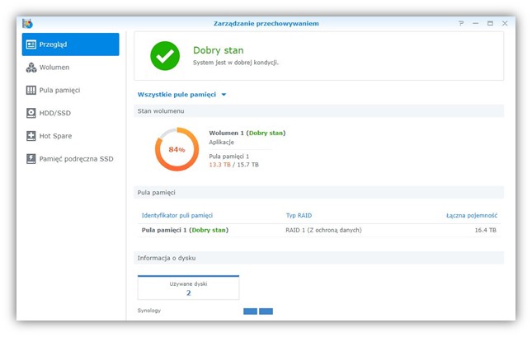Click the Pula pamięci sidebar icon
The width and height of the screenshot is (532, 337).
[x=31, y=90]
